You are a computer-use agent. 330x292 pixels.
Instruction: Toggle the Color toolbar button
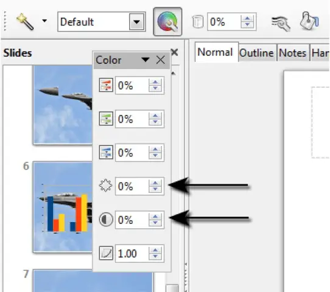tap(167, 22)
